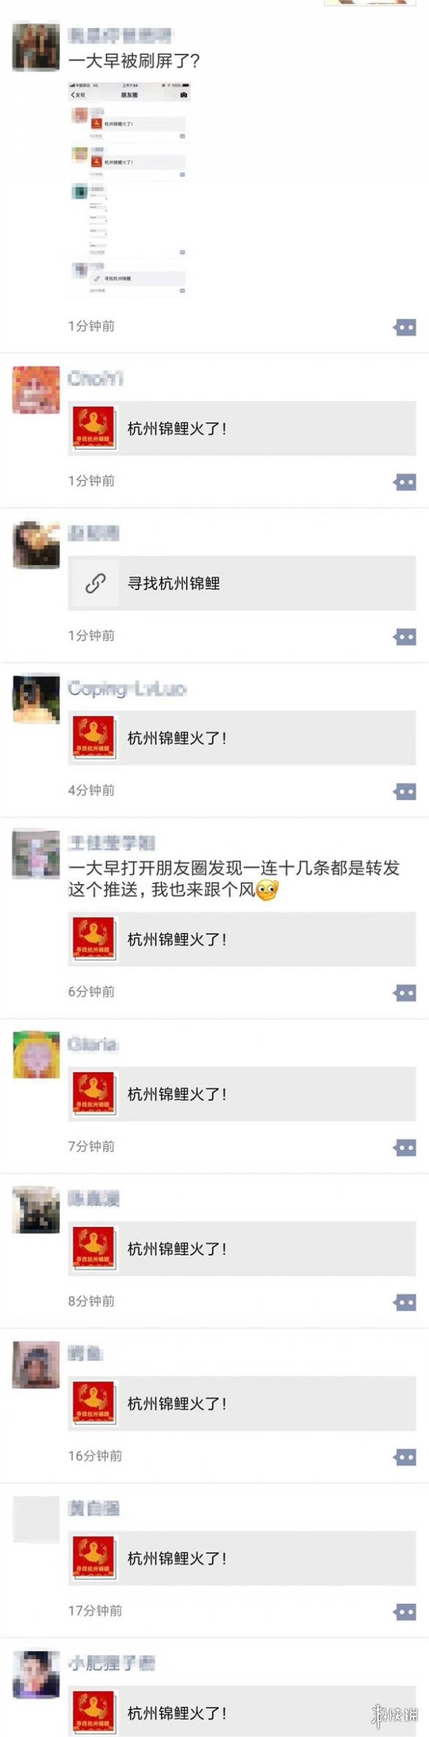The height and width of the screenshot is (1737, 429).
Task: Open the 寻找杭州锦鲤 shared link card
Action: [x=242, y=583]
